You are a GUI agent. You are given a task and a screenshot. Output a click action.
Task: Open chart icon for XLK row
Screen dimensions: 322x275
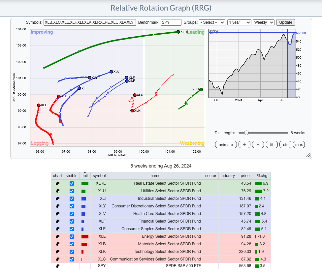[x=57, y=252]
